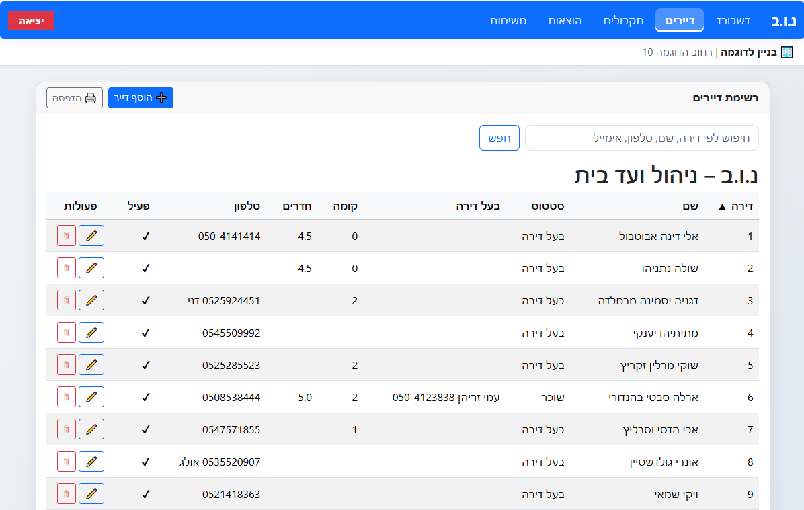Edit renter ארלה סבטי בהנדורי
The width and height of the screenshot is (804, 510).
click(91, 396)
